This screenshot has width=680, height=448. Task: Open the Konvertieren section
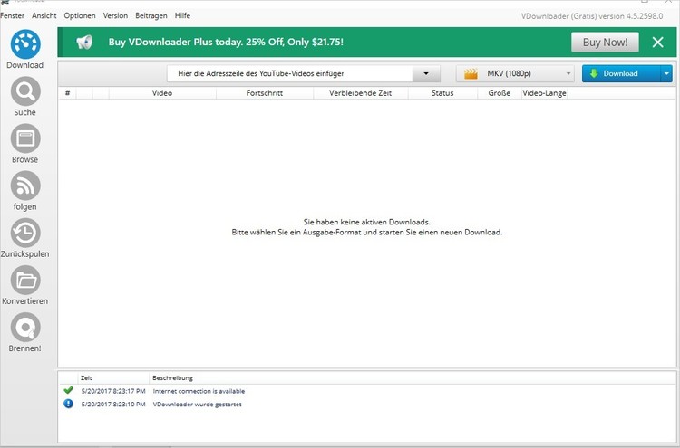(25, 285)
